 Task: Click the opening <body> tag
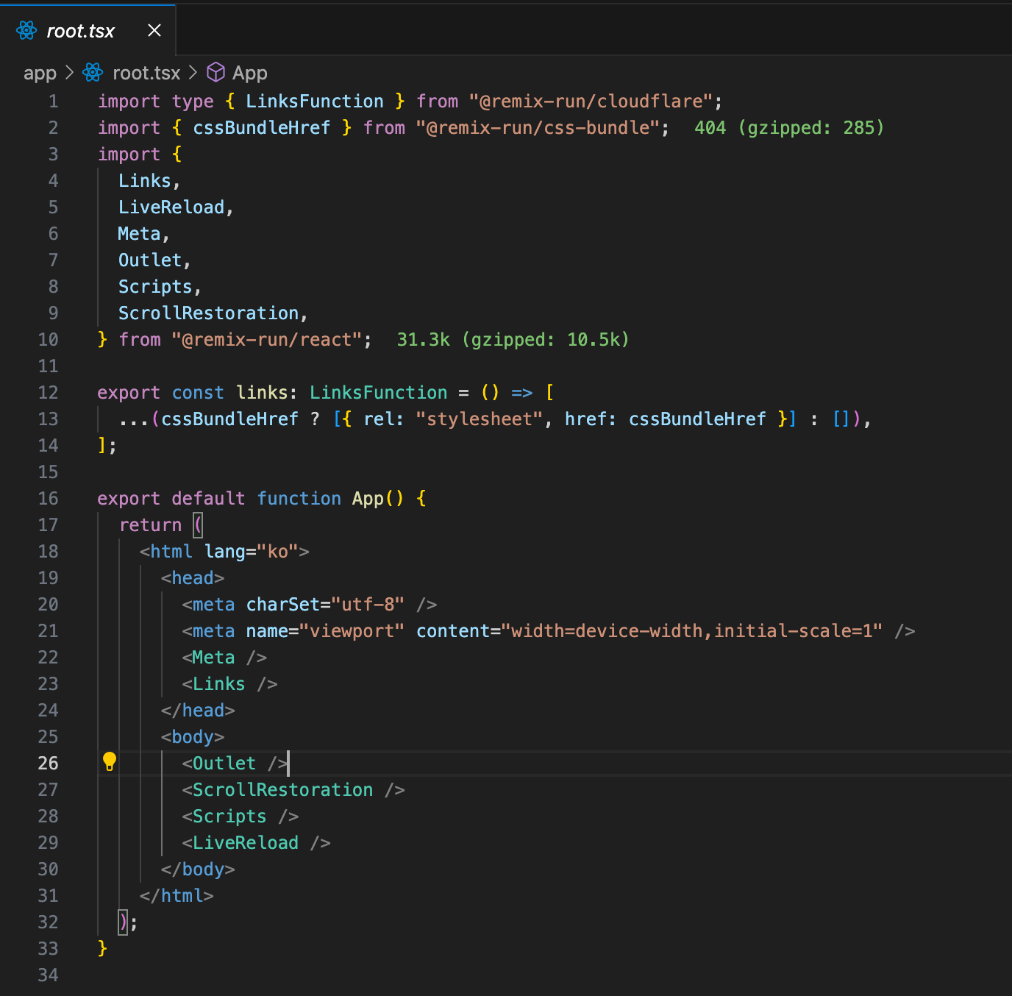click(193, 737)
